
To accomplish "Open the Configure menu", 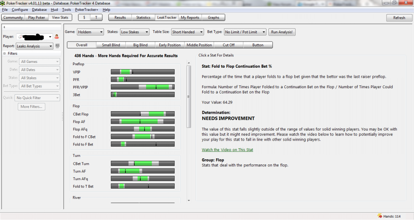I will [20, 10].
